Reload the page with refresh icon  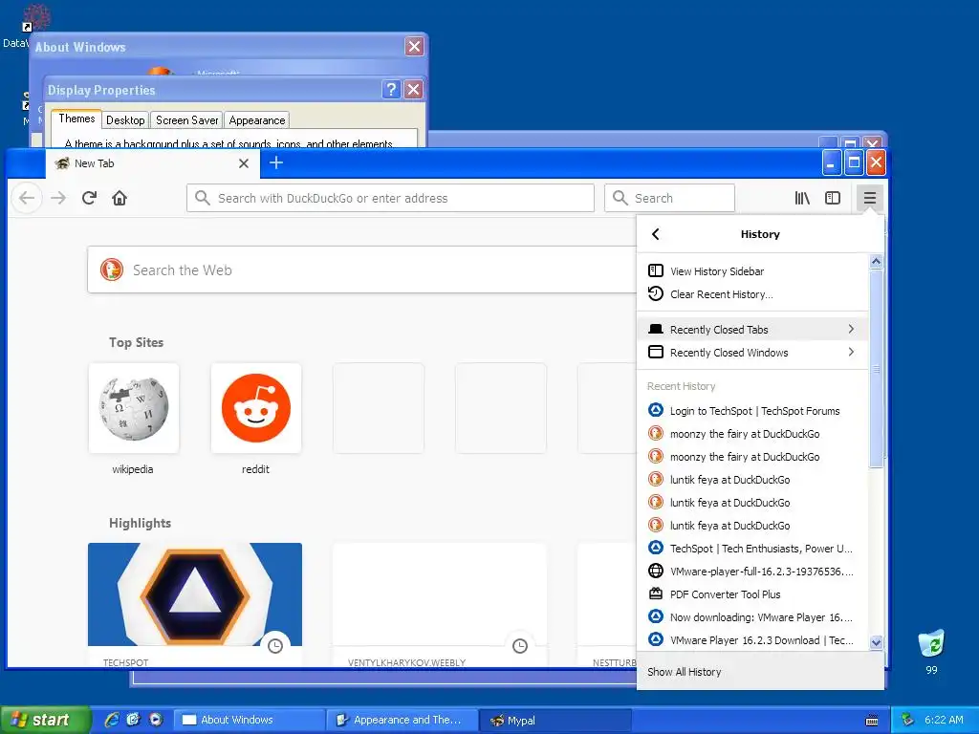(89, 198)
